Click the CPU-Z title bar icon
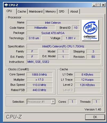Image resolution: width=107 pixels, height=123 pixels. pos(6,5)
